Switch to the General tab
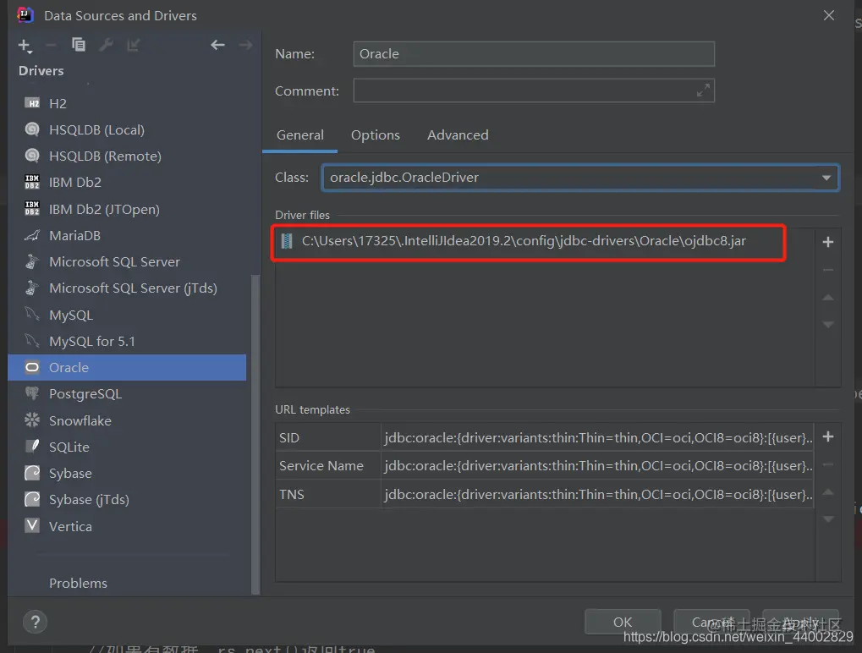Screen dimensions: 862x653 click(x=300, y=135)
